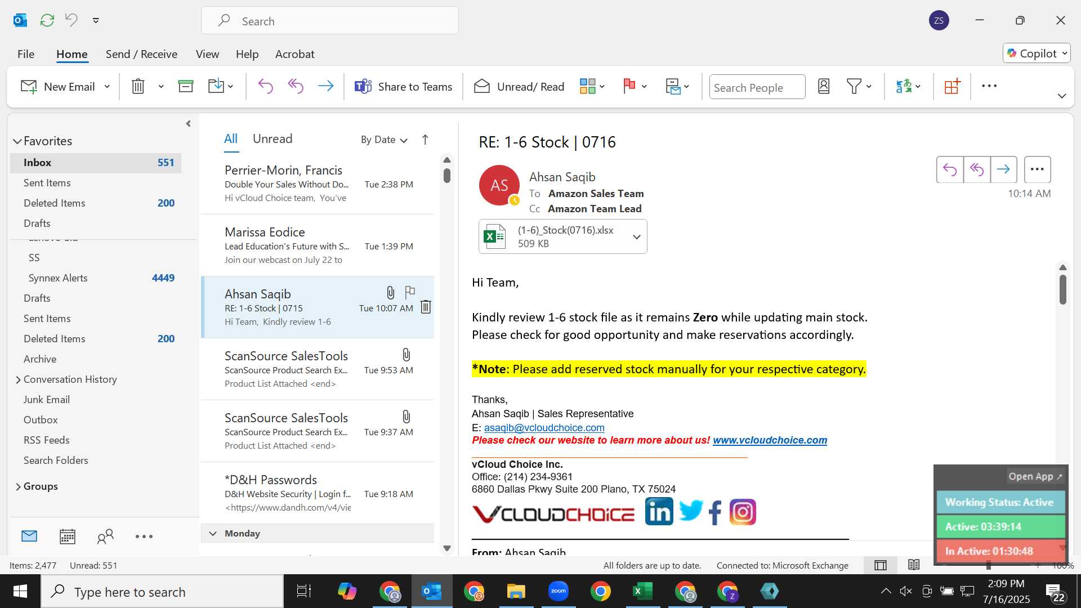Image resolution: width=1081 pixels, height=608 pixels.
Task: Switch to Normal view in status bar
Action: click(x=881, y=565)
